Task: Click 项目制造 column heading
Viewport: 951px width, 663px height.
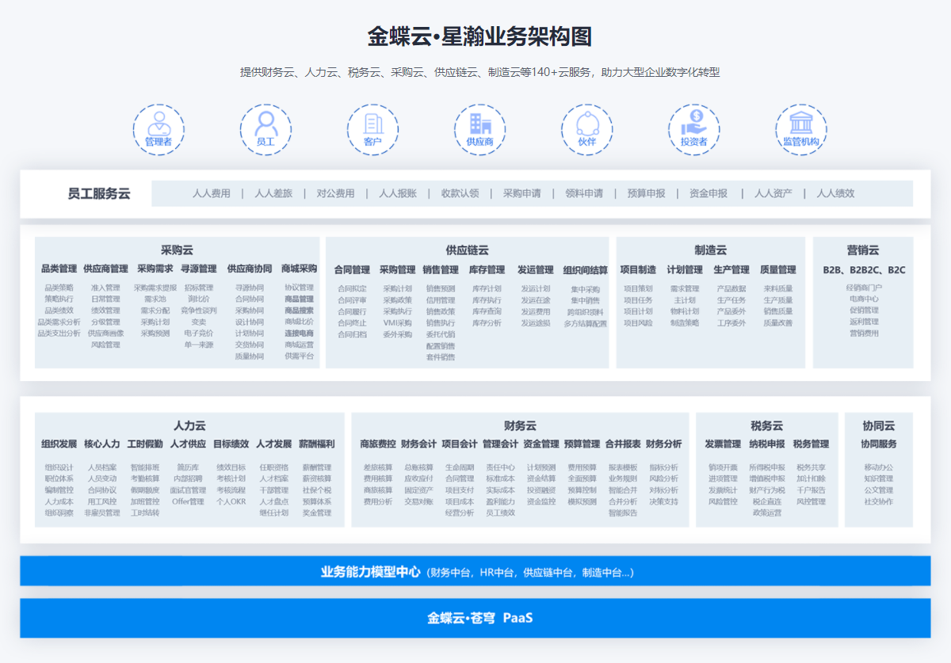Action: [638, 270]
